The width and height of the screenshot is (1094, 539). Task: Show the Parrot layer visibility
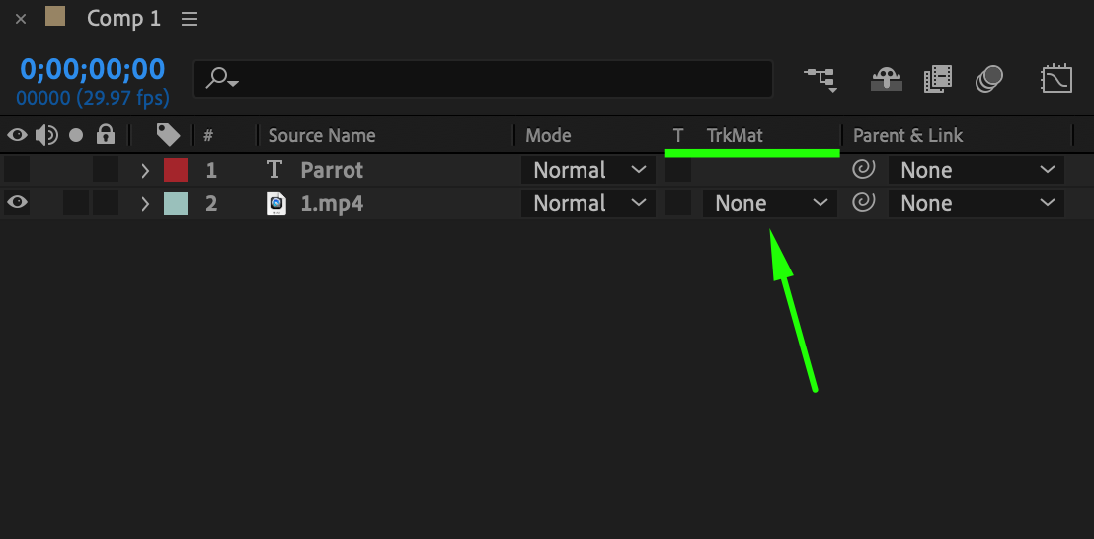(18, 170)
